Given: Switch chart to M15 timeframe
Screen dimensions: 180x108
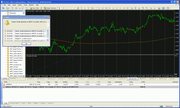Looking at the screenshot, I should (x=106, y=8).
